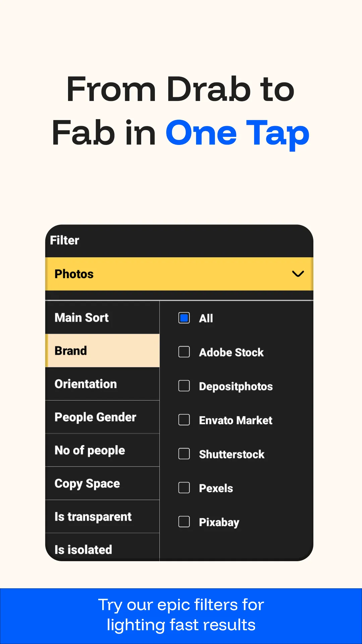Tap the blue One Tap headline text

tap(237, 133)
